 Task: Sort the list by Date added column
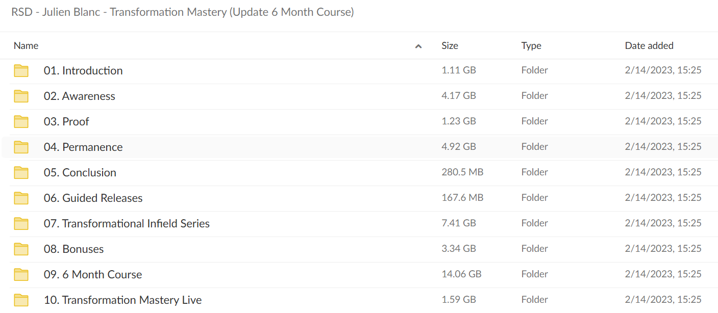tap(649, 46)
